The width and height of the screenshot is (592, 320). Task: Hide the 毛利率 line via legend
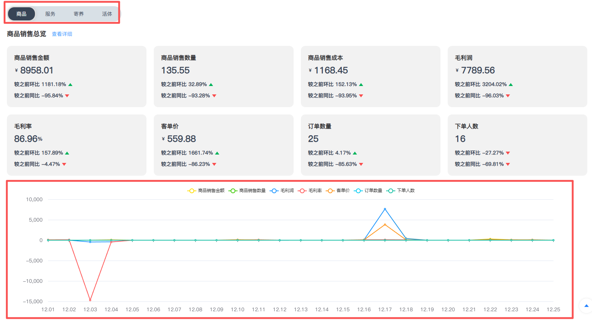310,191
